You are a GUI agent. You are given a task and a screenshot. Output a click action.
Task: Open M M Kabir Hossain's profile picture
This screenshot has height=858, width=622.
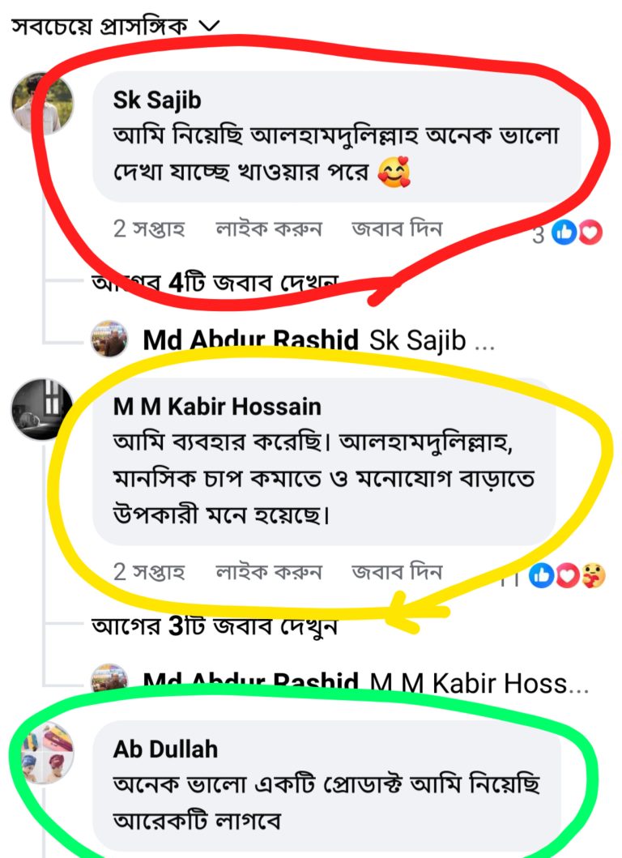(x=42, y=409)
